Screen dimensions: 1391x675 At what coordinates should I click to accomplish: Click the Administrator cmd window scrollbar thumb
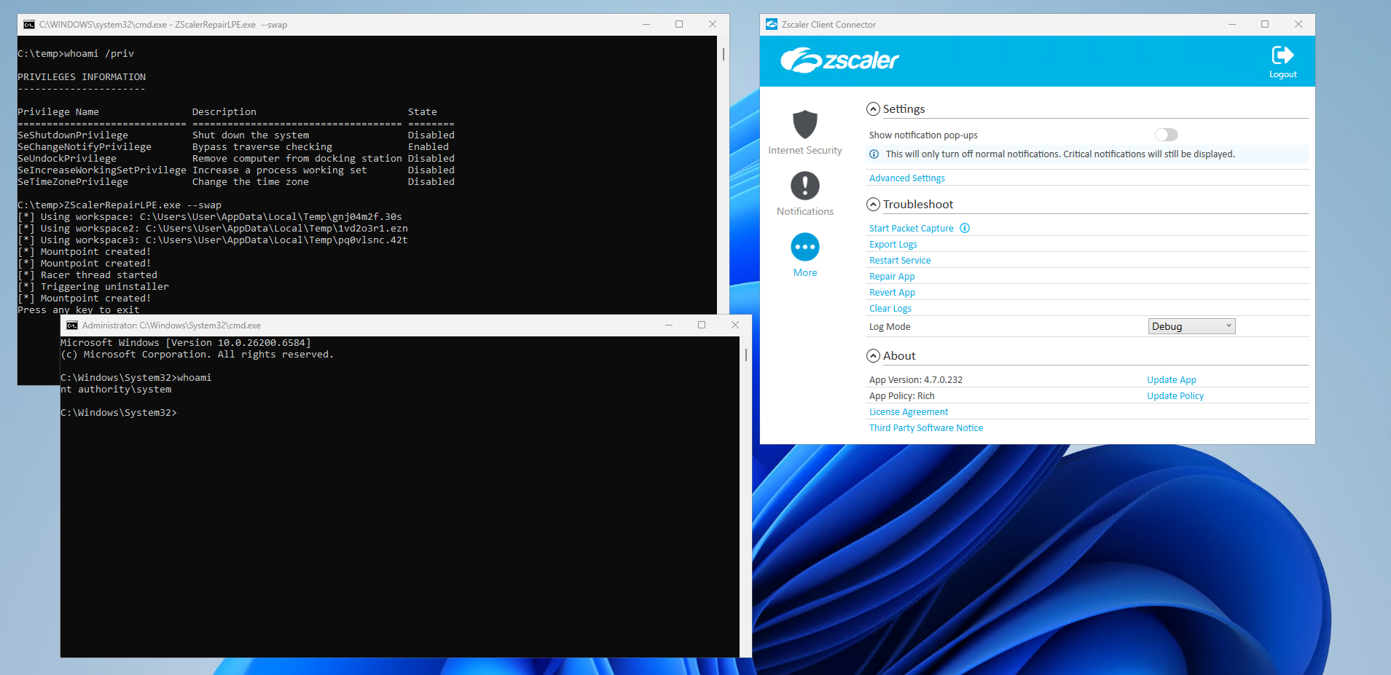(x=745, y=355)
